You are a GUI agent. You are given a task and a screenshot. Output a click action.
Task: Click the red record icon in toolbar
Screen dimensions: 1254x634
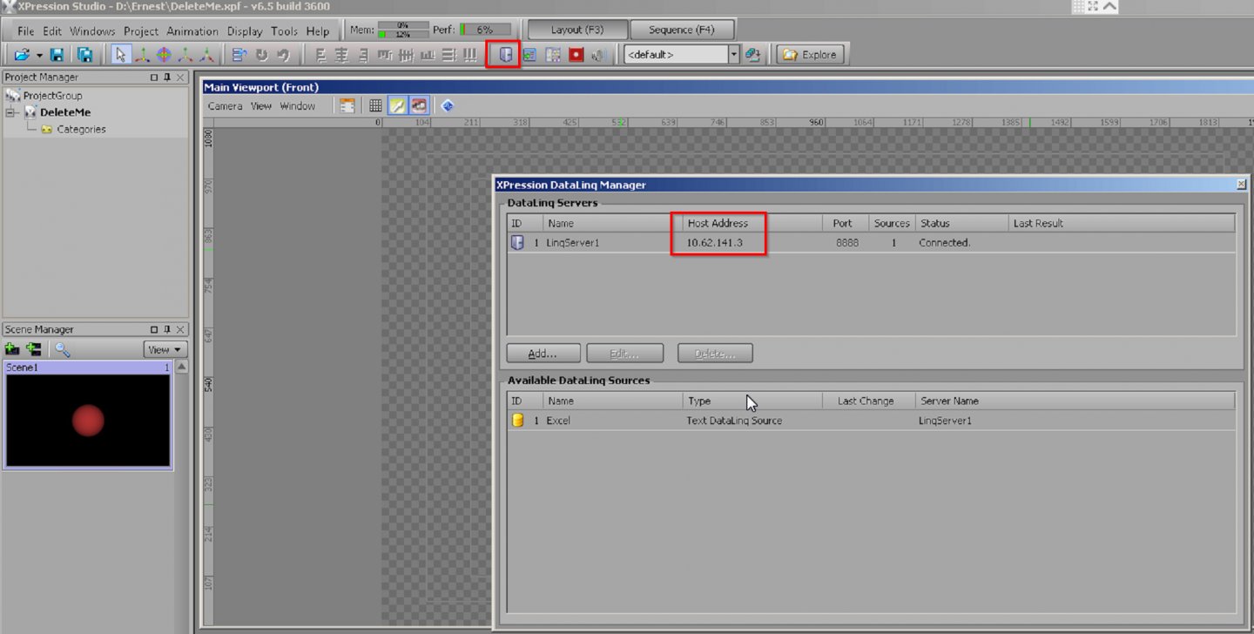[x=576, y=55]
